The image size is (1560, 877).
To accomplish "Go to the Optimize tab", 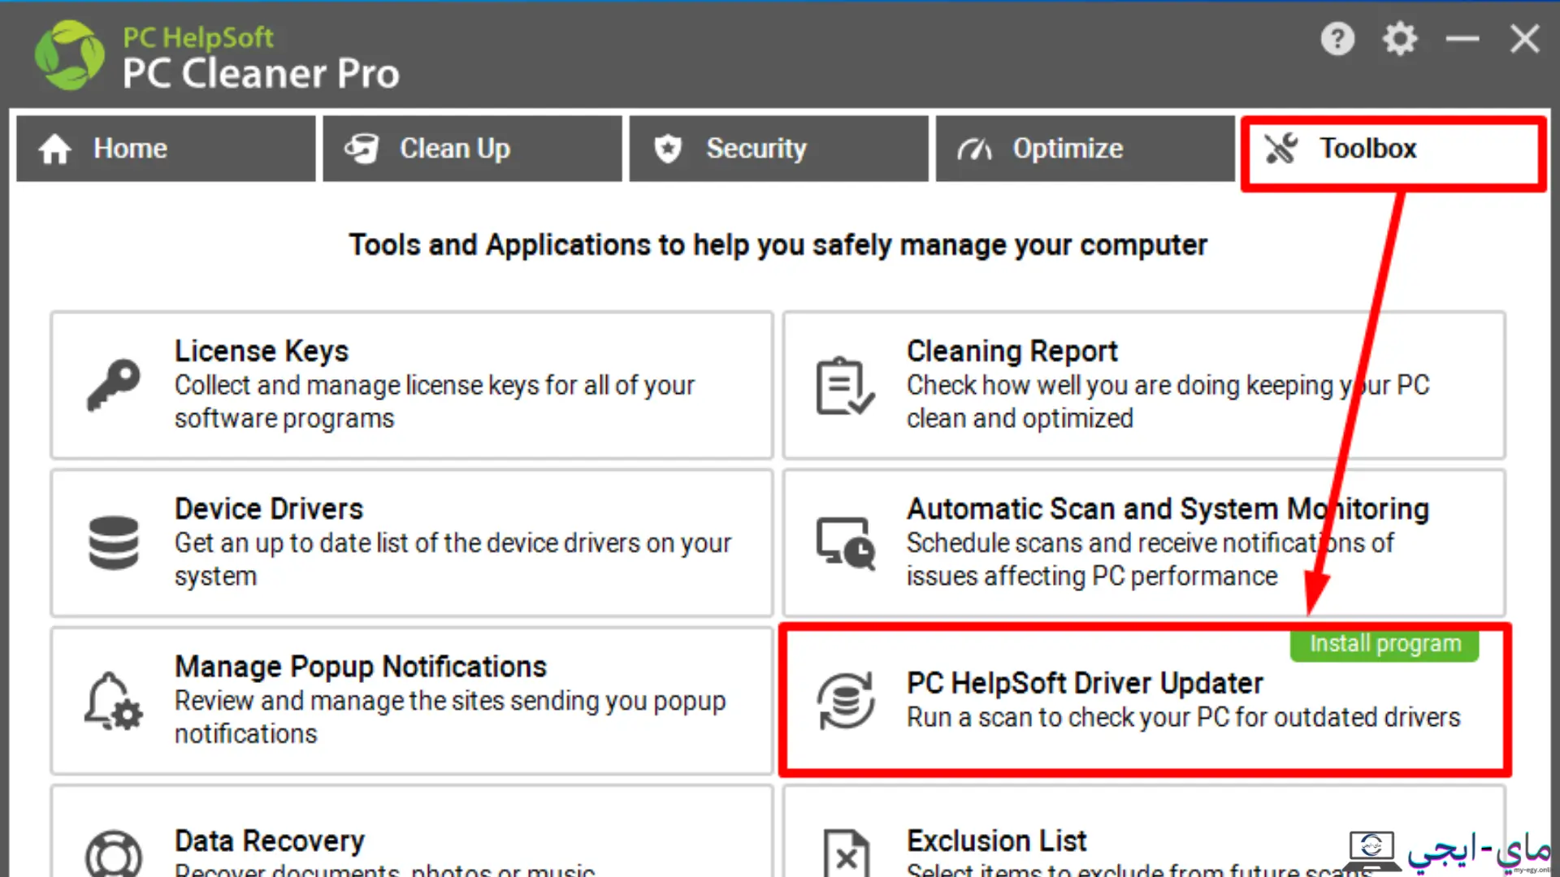I will [x=1085, y=149].
